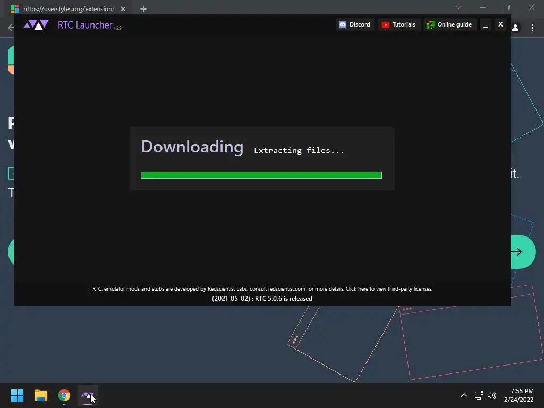The height and width of the screenshot is (408, 544).
Task: Switch to Chrome in the taskbar
Action: [x=64, y=395]
